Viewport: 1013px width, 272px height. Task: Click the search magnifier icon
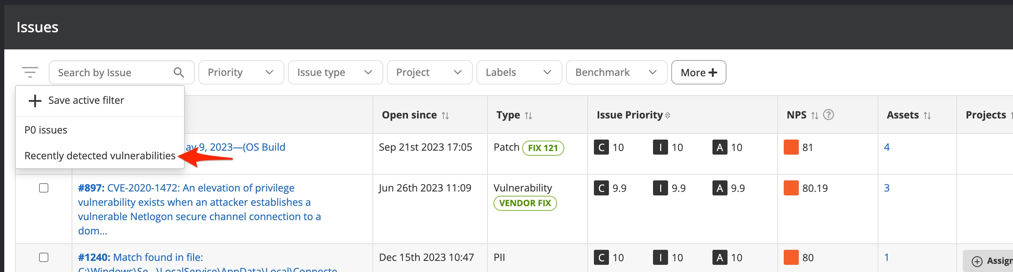178,72
